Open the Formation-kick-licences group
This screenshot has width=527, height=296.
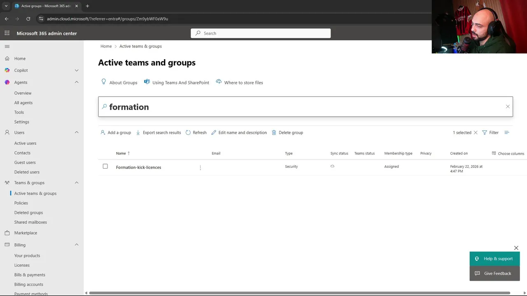(138, 167)
